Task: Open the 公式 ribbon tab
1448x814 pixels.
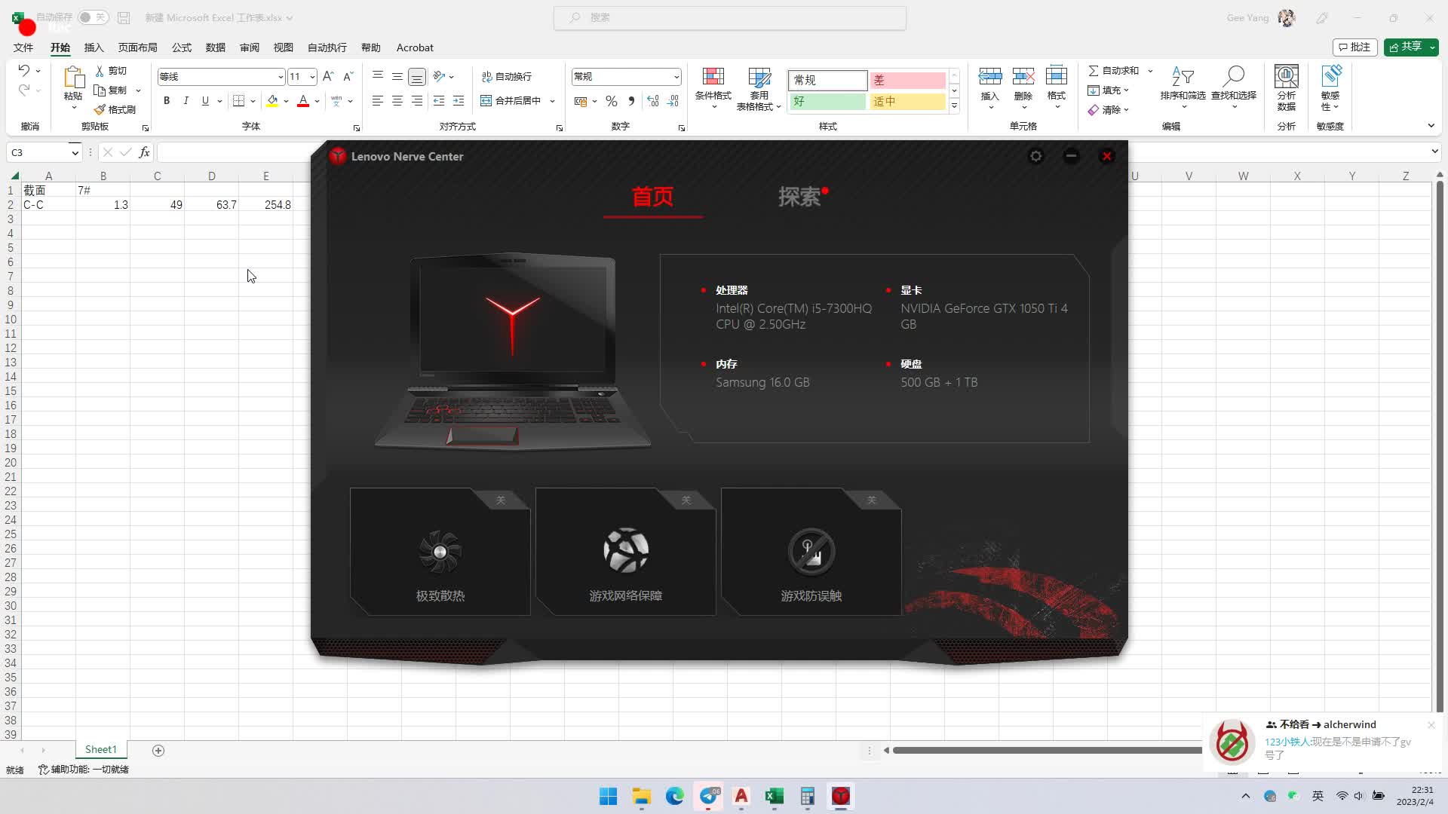Action: click(182, 47)
